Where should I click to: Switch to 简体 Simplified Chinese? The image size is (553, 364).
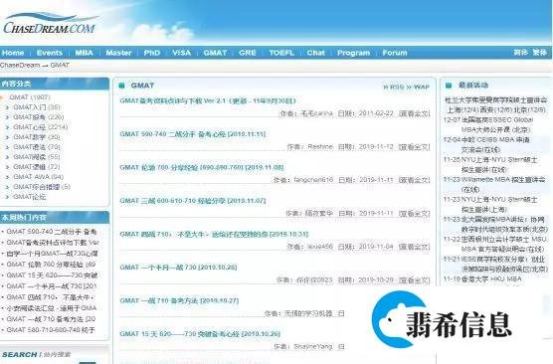pyautogui.click(x=520, y=52)
